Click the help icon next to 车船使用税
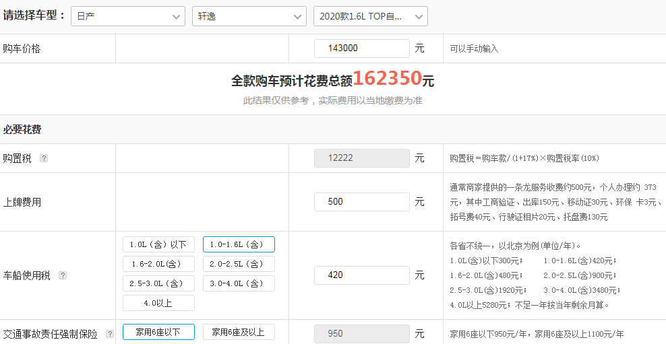Viewport: 666px width, 344px height. pyautogui.click(x=63, y=275)
